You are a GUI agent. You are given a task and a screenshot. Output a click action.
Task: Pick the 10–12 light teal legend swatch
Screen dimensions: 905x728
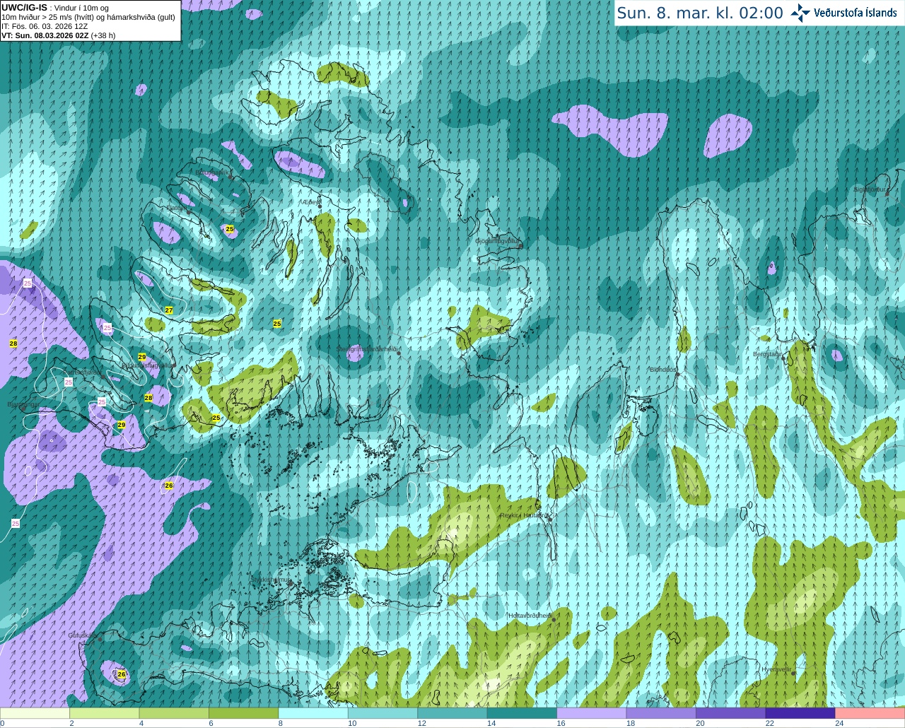383,713
